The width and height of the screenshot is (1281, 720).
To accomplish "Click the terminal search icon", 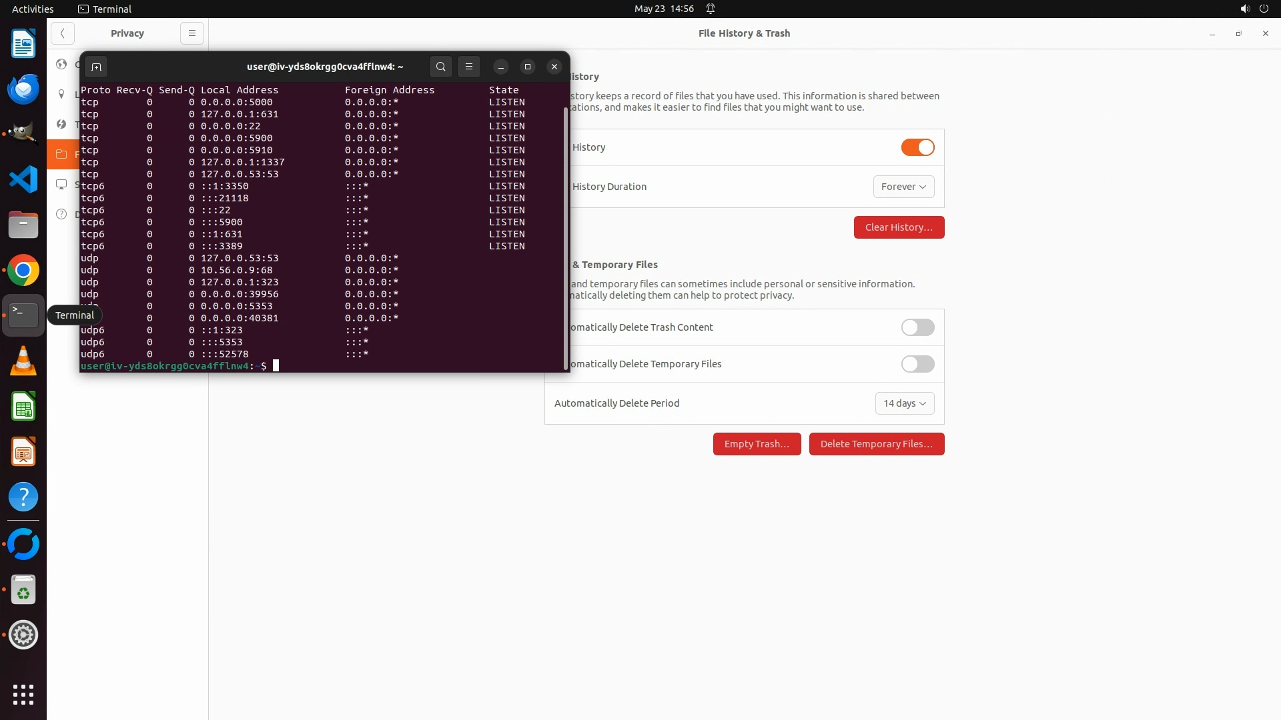I will [440, 67].
